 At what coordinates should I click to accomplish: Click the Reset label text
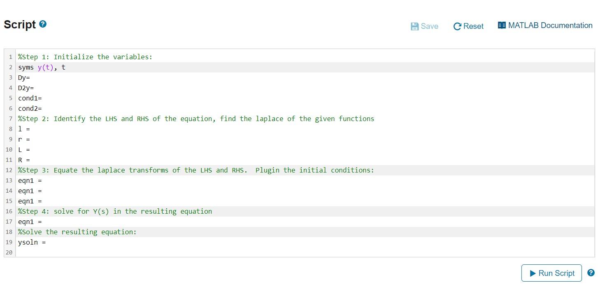coord(473,26)
